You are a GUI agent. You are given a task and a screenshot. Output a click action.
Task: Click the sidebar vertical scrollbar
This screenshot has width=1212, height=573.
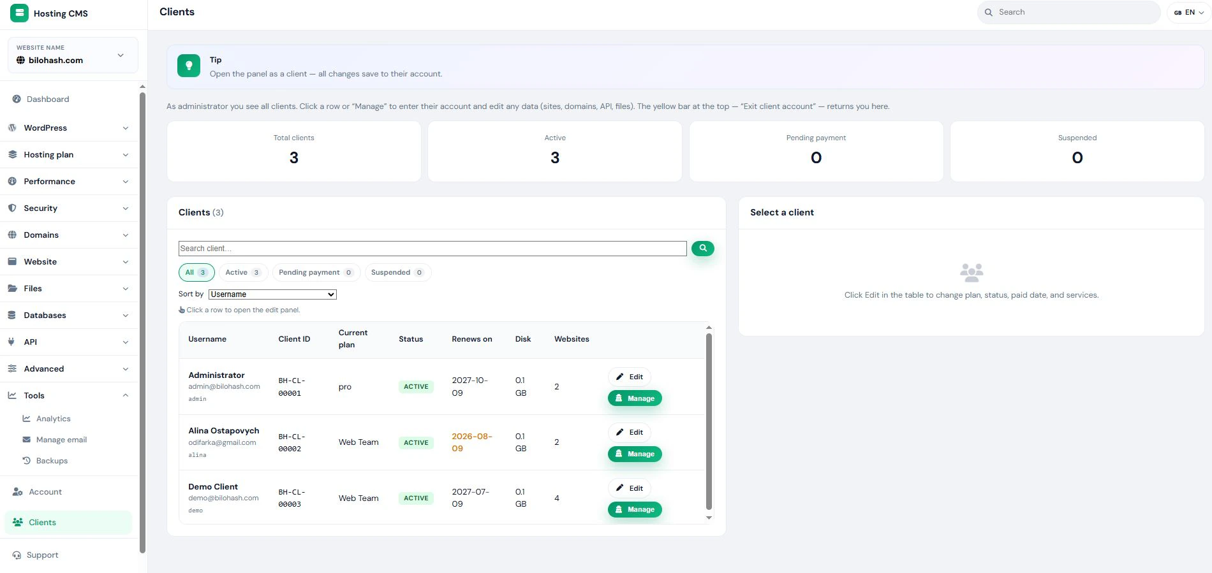[142, 322]
